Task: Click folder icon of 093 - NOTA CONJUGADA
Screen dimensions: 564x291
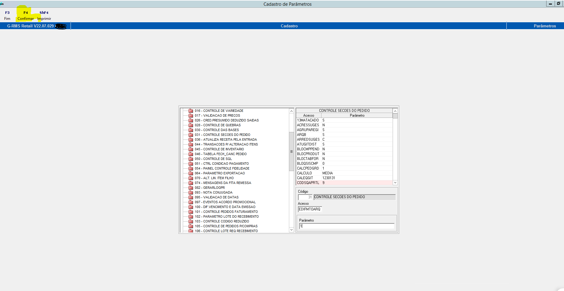Action: coord(191,192)
